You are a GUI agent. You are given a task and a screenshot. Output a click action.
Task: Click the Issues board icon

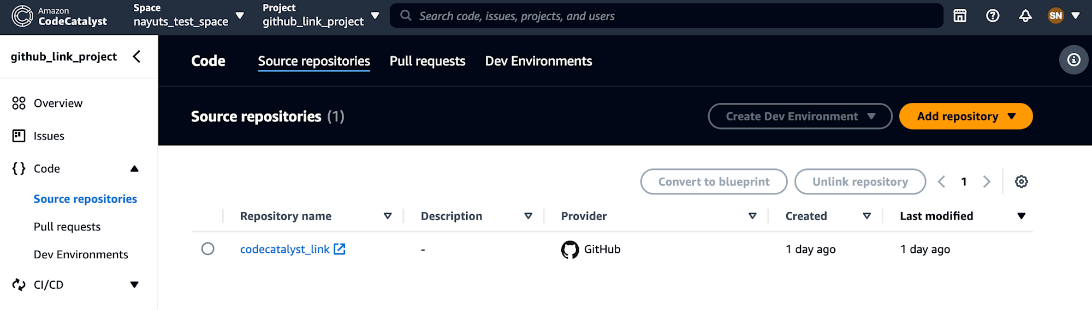19,136
